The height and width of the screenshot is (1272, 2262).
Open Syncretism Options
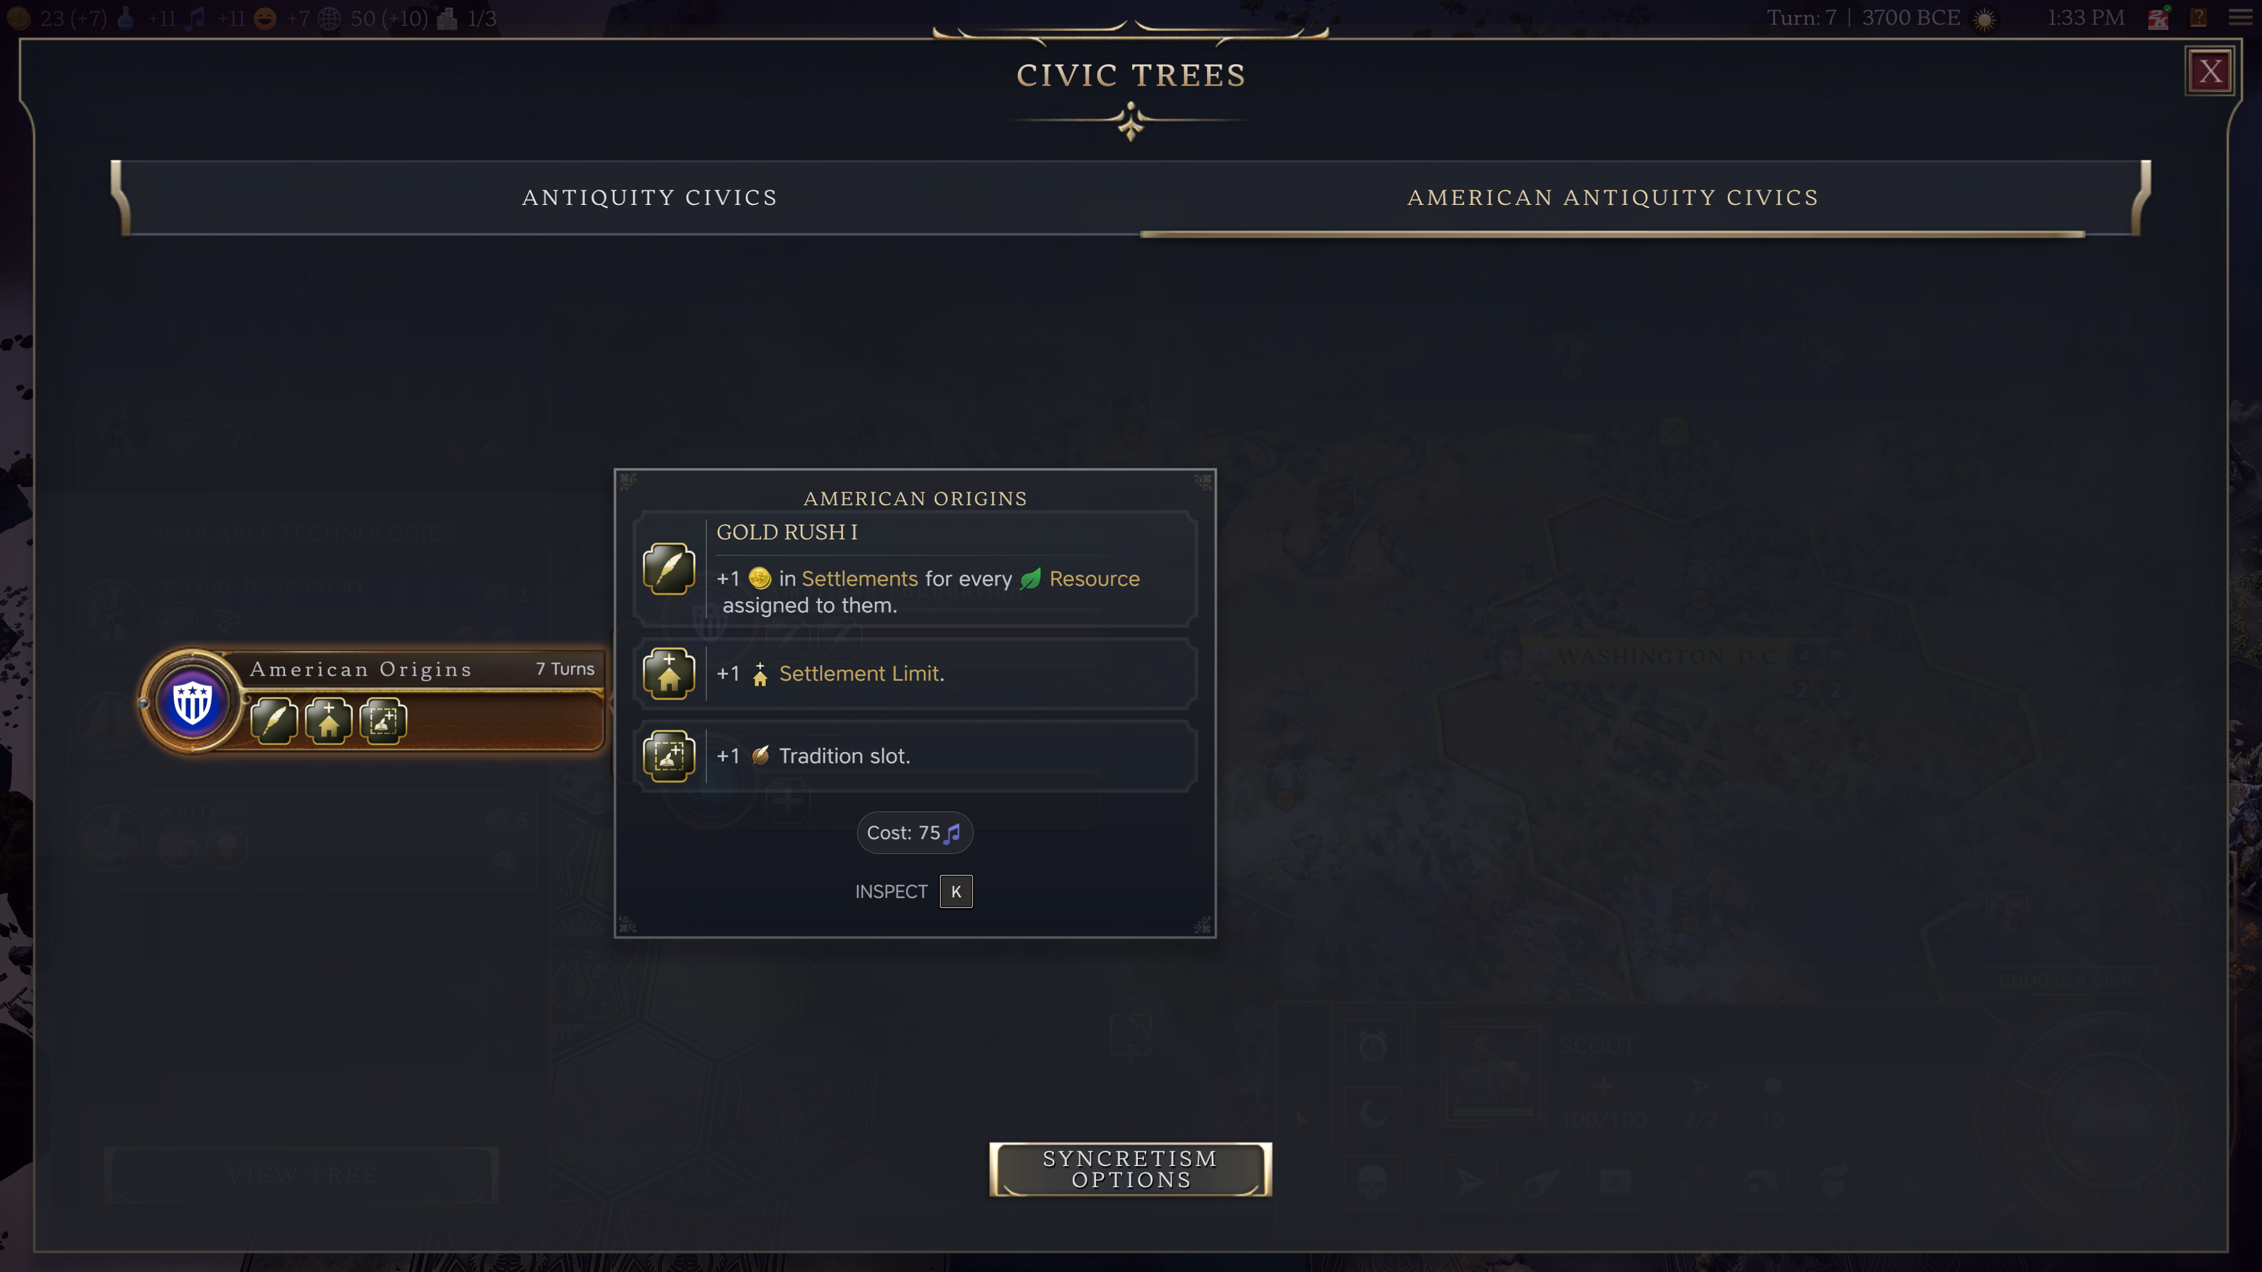tap(1130, 1170)
